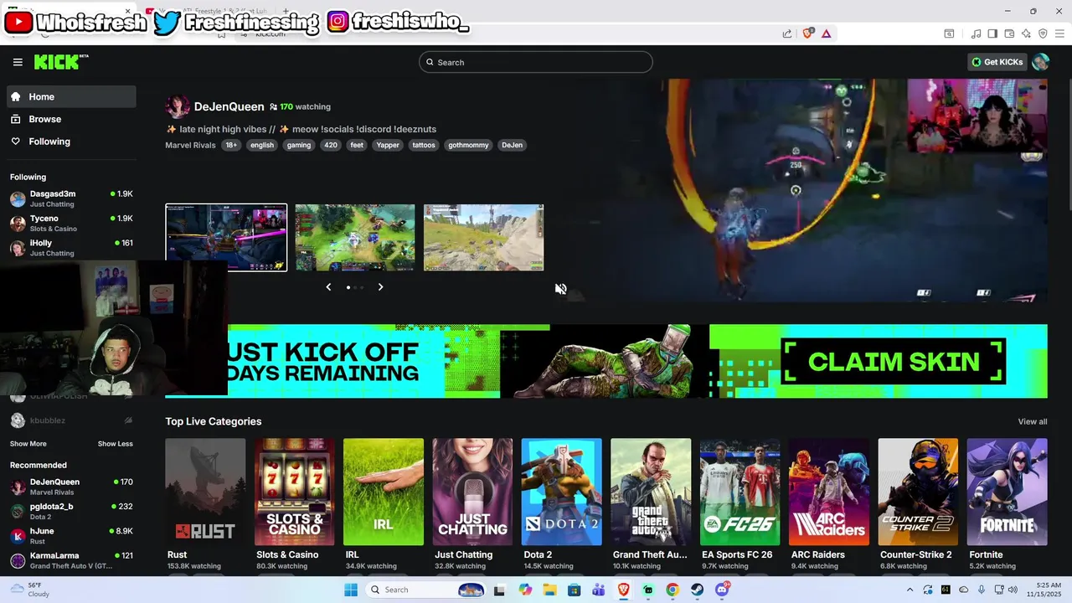This screenshot has width=1072, height=603.
Task: Go to previous featured stream arrow
Action: 328,287
